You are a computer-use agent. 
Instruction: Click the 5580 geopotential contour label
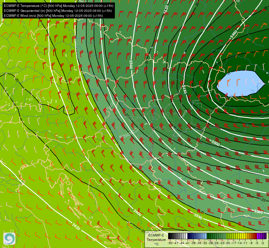coord(198,216)
